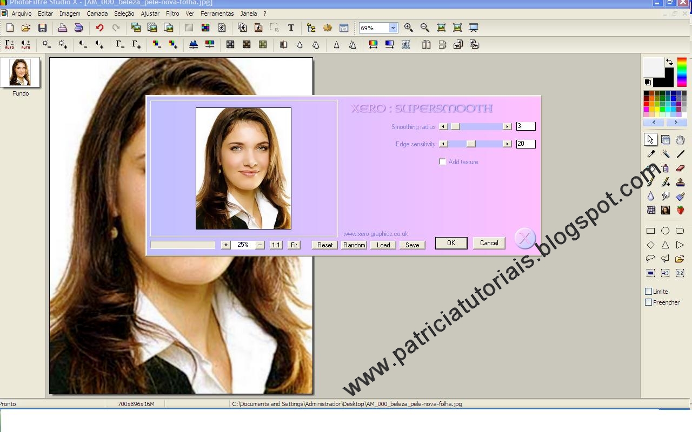Enable the Add texture checkbox
Image resolution: width=692 pixels, height=432 pixels.
tap(442, 162)
